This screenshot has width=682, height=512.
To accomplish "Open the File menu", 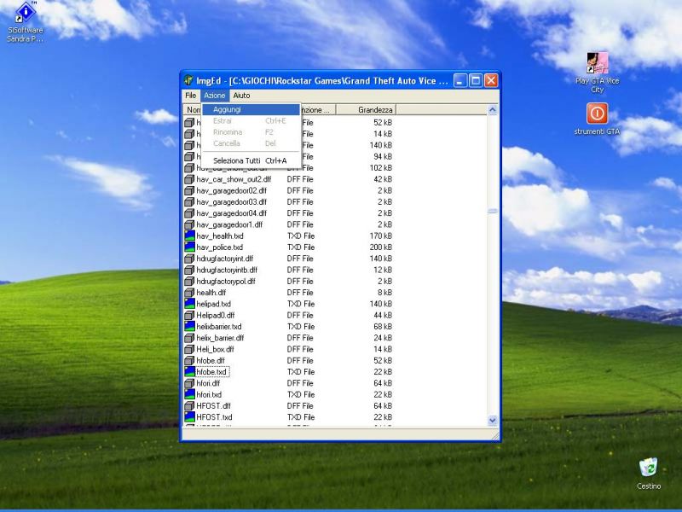I will [x=191, y=96].
